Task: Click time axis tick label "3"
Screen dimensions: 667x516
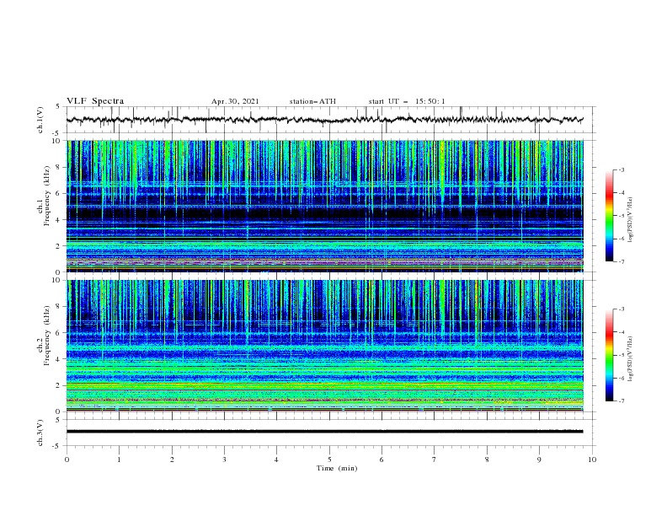Action: pyautogui.click(x=224, y=460)
